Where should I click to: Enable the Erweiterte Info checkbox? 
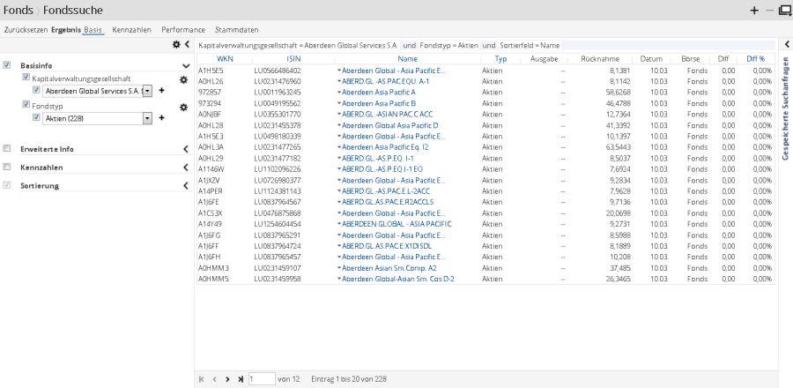8,149
